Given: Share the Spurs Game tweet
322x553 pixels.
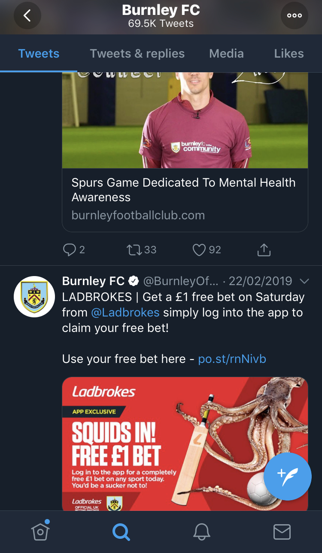Looking at the screenshot, I should tap(264, 250).
